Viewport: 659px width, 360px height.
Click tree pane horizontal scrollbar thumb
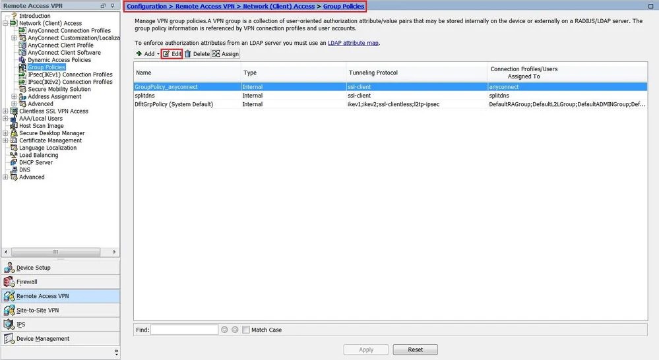(x=56, y=252)
